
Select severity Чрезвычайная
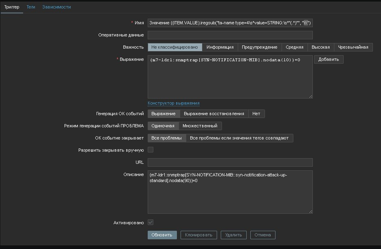click(353, 47)
